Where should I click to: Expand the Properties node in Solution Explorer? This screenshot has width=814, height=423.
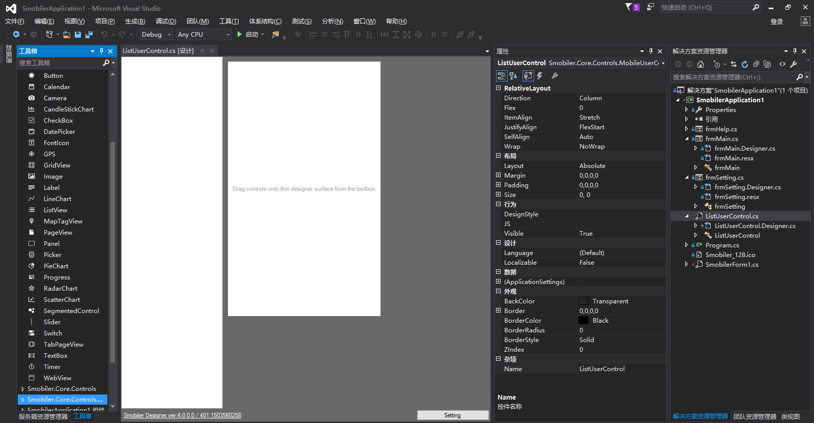pos(686,109)
